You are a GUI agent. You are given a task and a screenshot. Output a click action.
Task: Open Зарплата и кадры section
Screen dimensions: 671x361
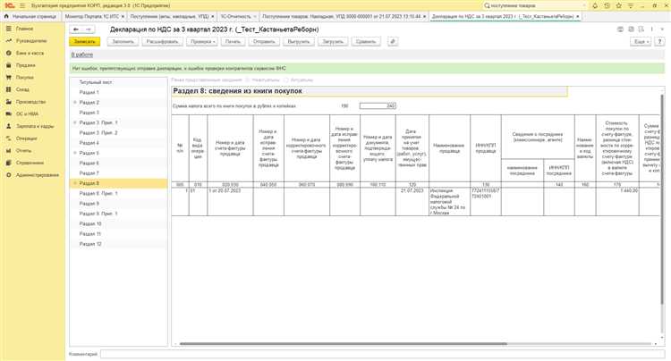[x=7, y=126]
